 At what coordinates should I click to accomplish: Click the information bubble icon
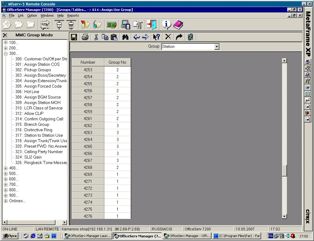(166, 25)
